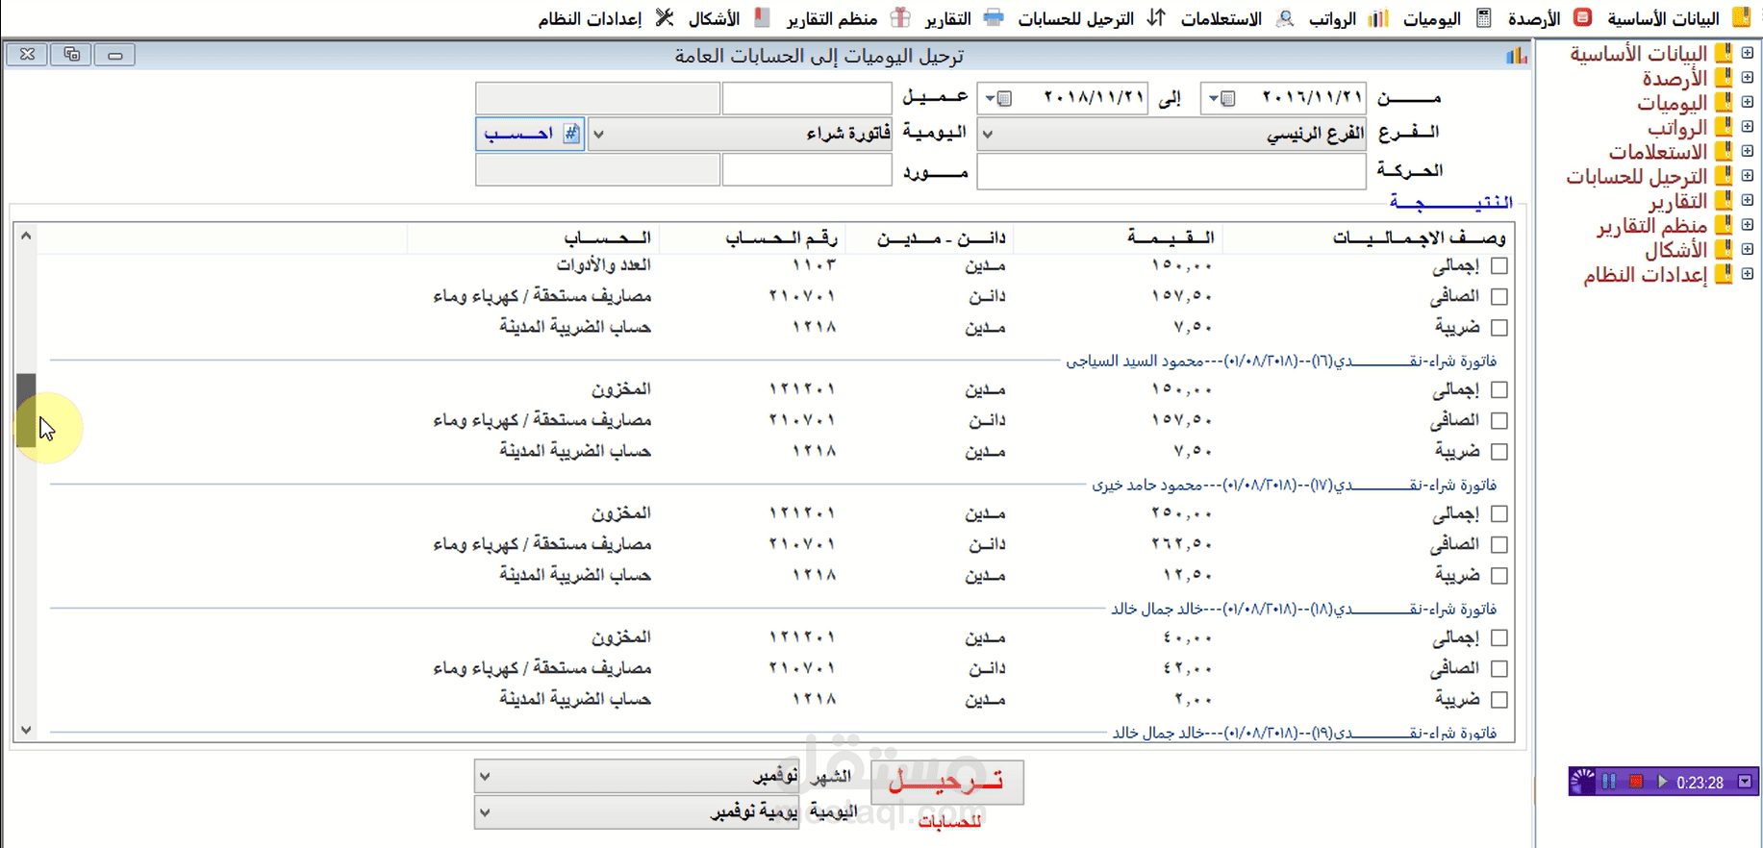
Task: Click folder icon beside التقارير in sidebar tree
Action: pyautogui.click(x=1724, y=200)
